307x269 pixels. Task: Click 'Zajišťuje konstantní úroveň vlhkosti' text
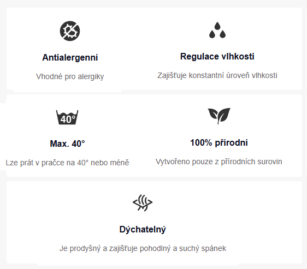point(217,75)
